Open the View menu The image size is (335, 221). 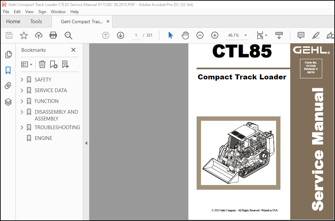(x=29, y=12)
